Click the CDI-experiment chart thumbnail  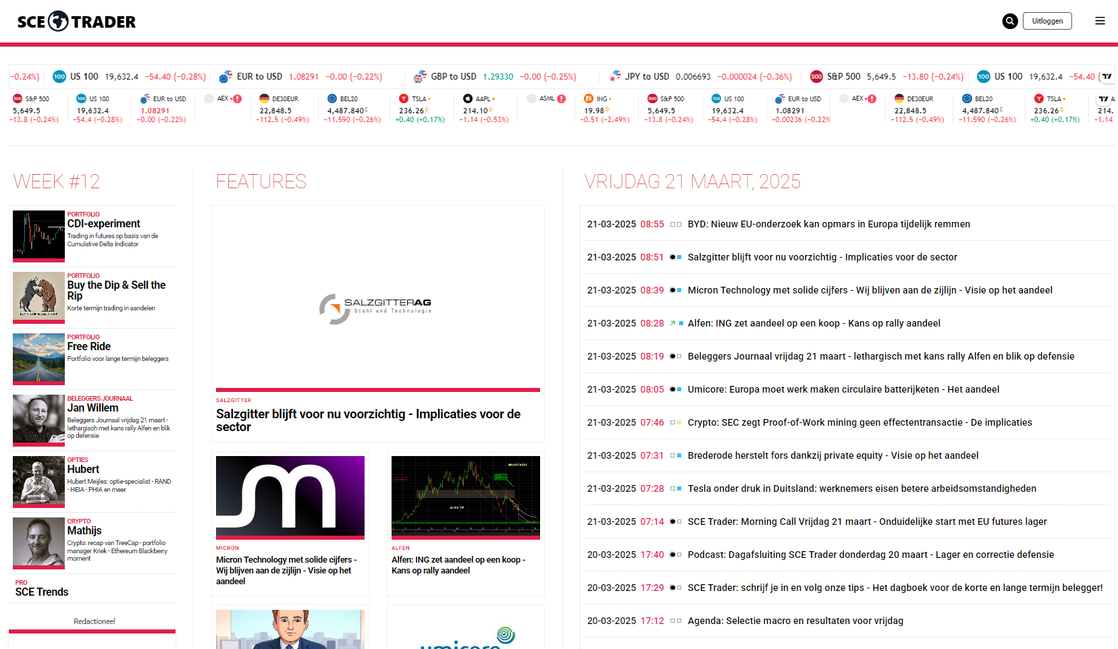coord(38,236)
